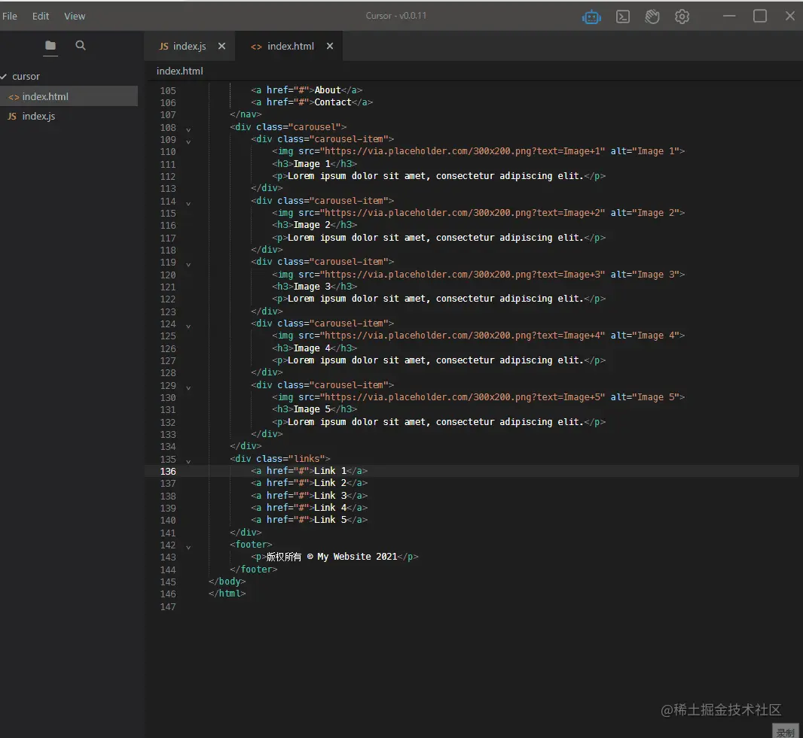Close the index.js tab

221,46
